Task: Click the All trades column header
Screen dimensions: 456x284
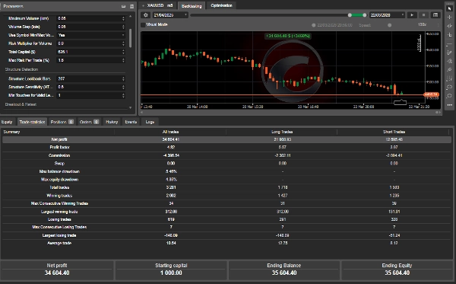Action: click(170, 132)
